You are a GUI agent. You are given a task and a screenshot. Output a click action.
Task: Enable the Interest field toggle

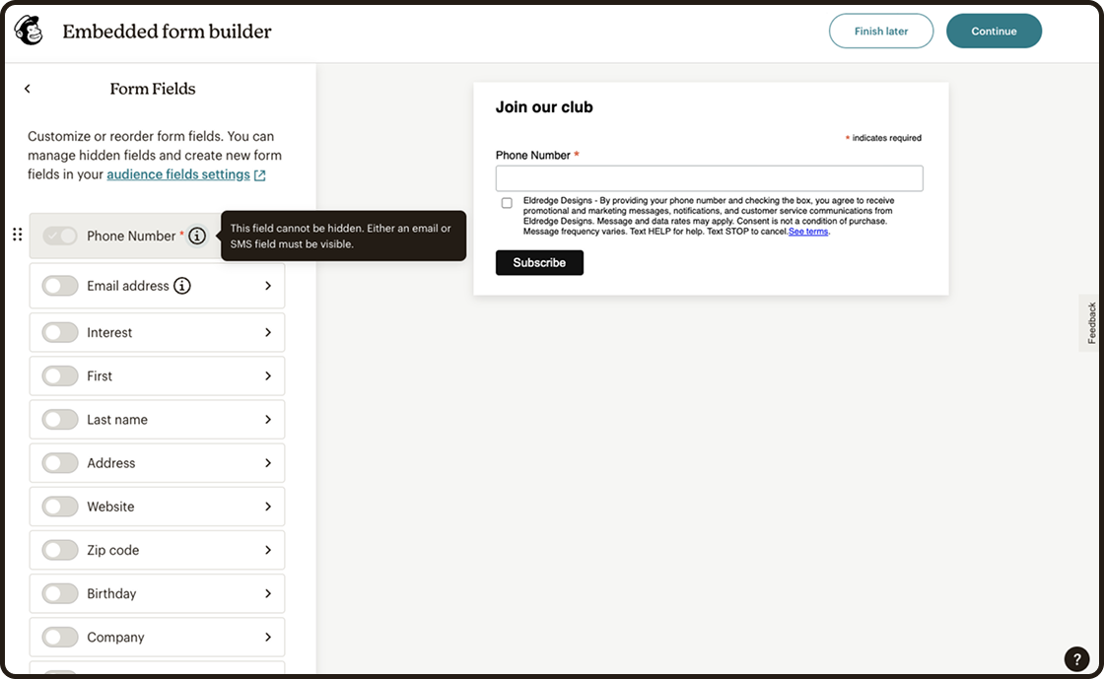click(x=59, y=332)
